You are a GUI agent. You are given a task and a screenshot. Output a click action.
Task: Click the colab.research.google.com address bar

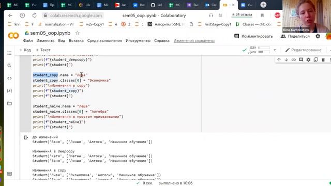[76, 16]
